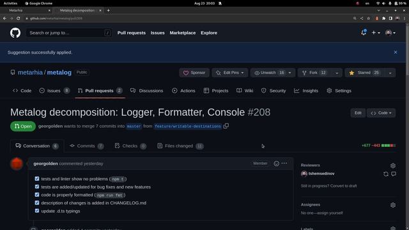This screenshot has width=409, height=230.
Task: Open the Activities overview
Action: pyautogui.click(x=10, y=3)
